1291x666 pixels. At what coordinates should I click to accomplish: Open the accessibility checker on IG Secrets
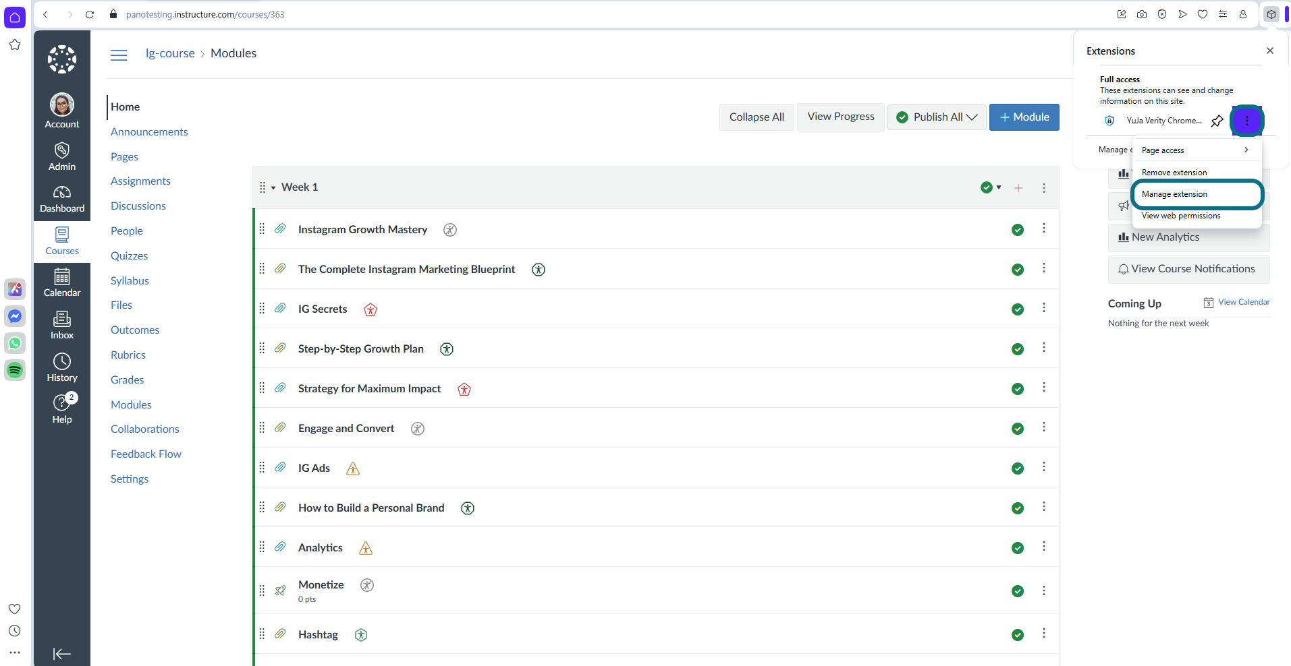pos(370,309)
